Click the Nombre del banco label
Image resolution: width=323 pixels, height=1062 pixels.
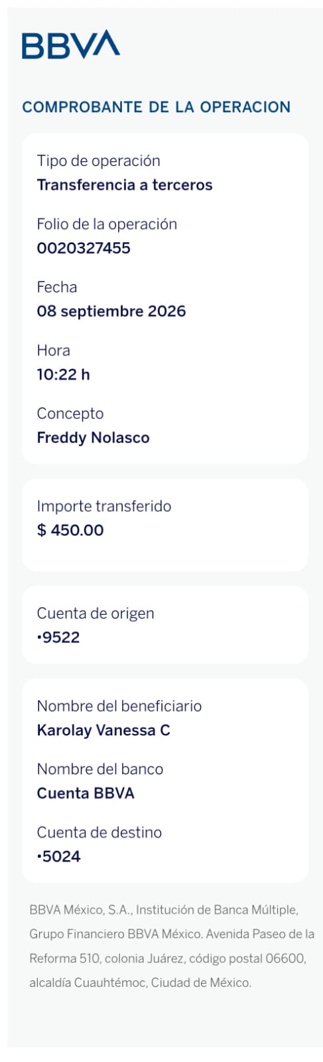[x=100, y=769]
